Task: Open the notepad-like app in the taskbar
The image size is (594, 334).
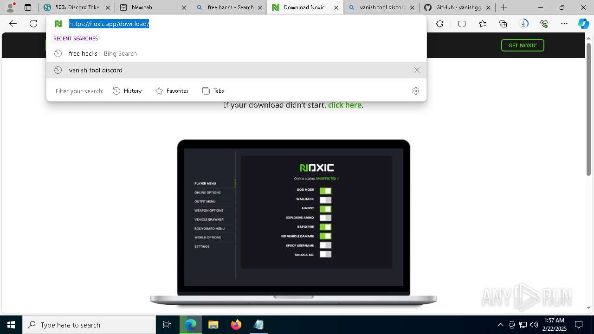Action: pos(258,325)
